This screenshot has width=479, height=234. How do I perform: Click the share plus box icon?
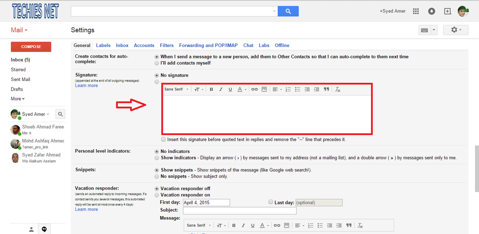[x=447, y=11]
